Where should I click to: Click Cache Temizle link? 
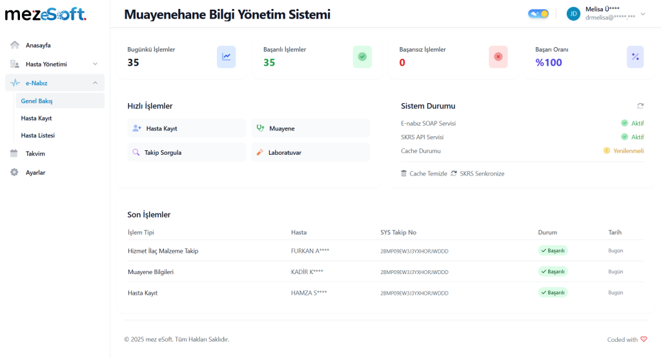[x=424, y=174]
